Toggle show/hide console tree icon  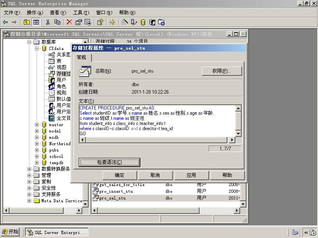pos(36,22)
